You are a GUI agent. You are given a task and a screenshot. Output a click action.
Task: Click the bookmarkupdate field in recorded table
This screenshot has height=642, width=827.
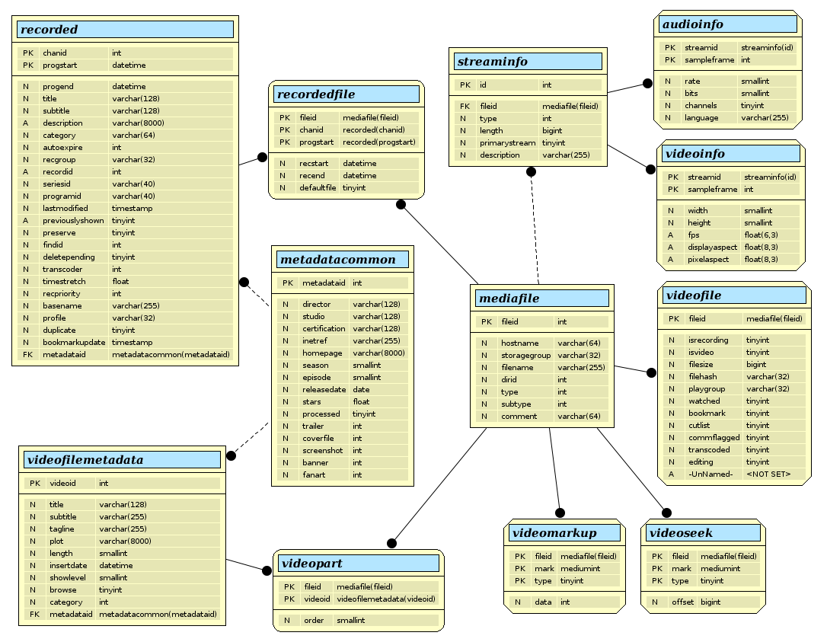click(x=75, y=343)
